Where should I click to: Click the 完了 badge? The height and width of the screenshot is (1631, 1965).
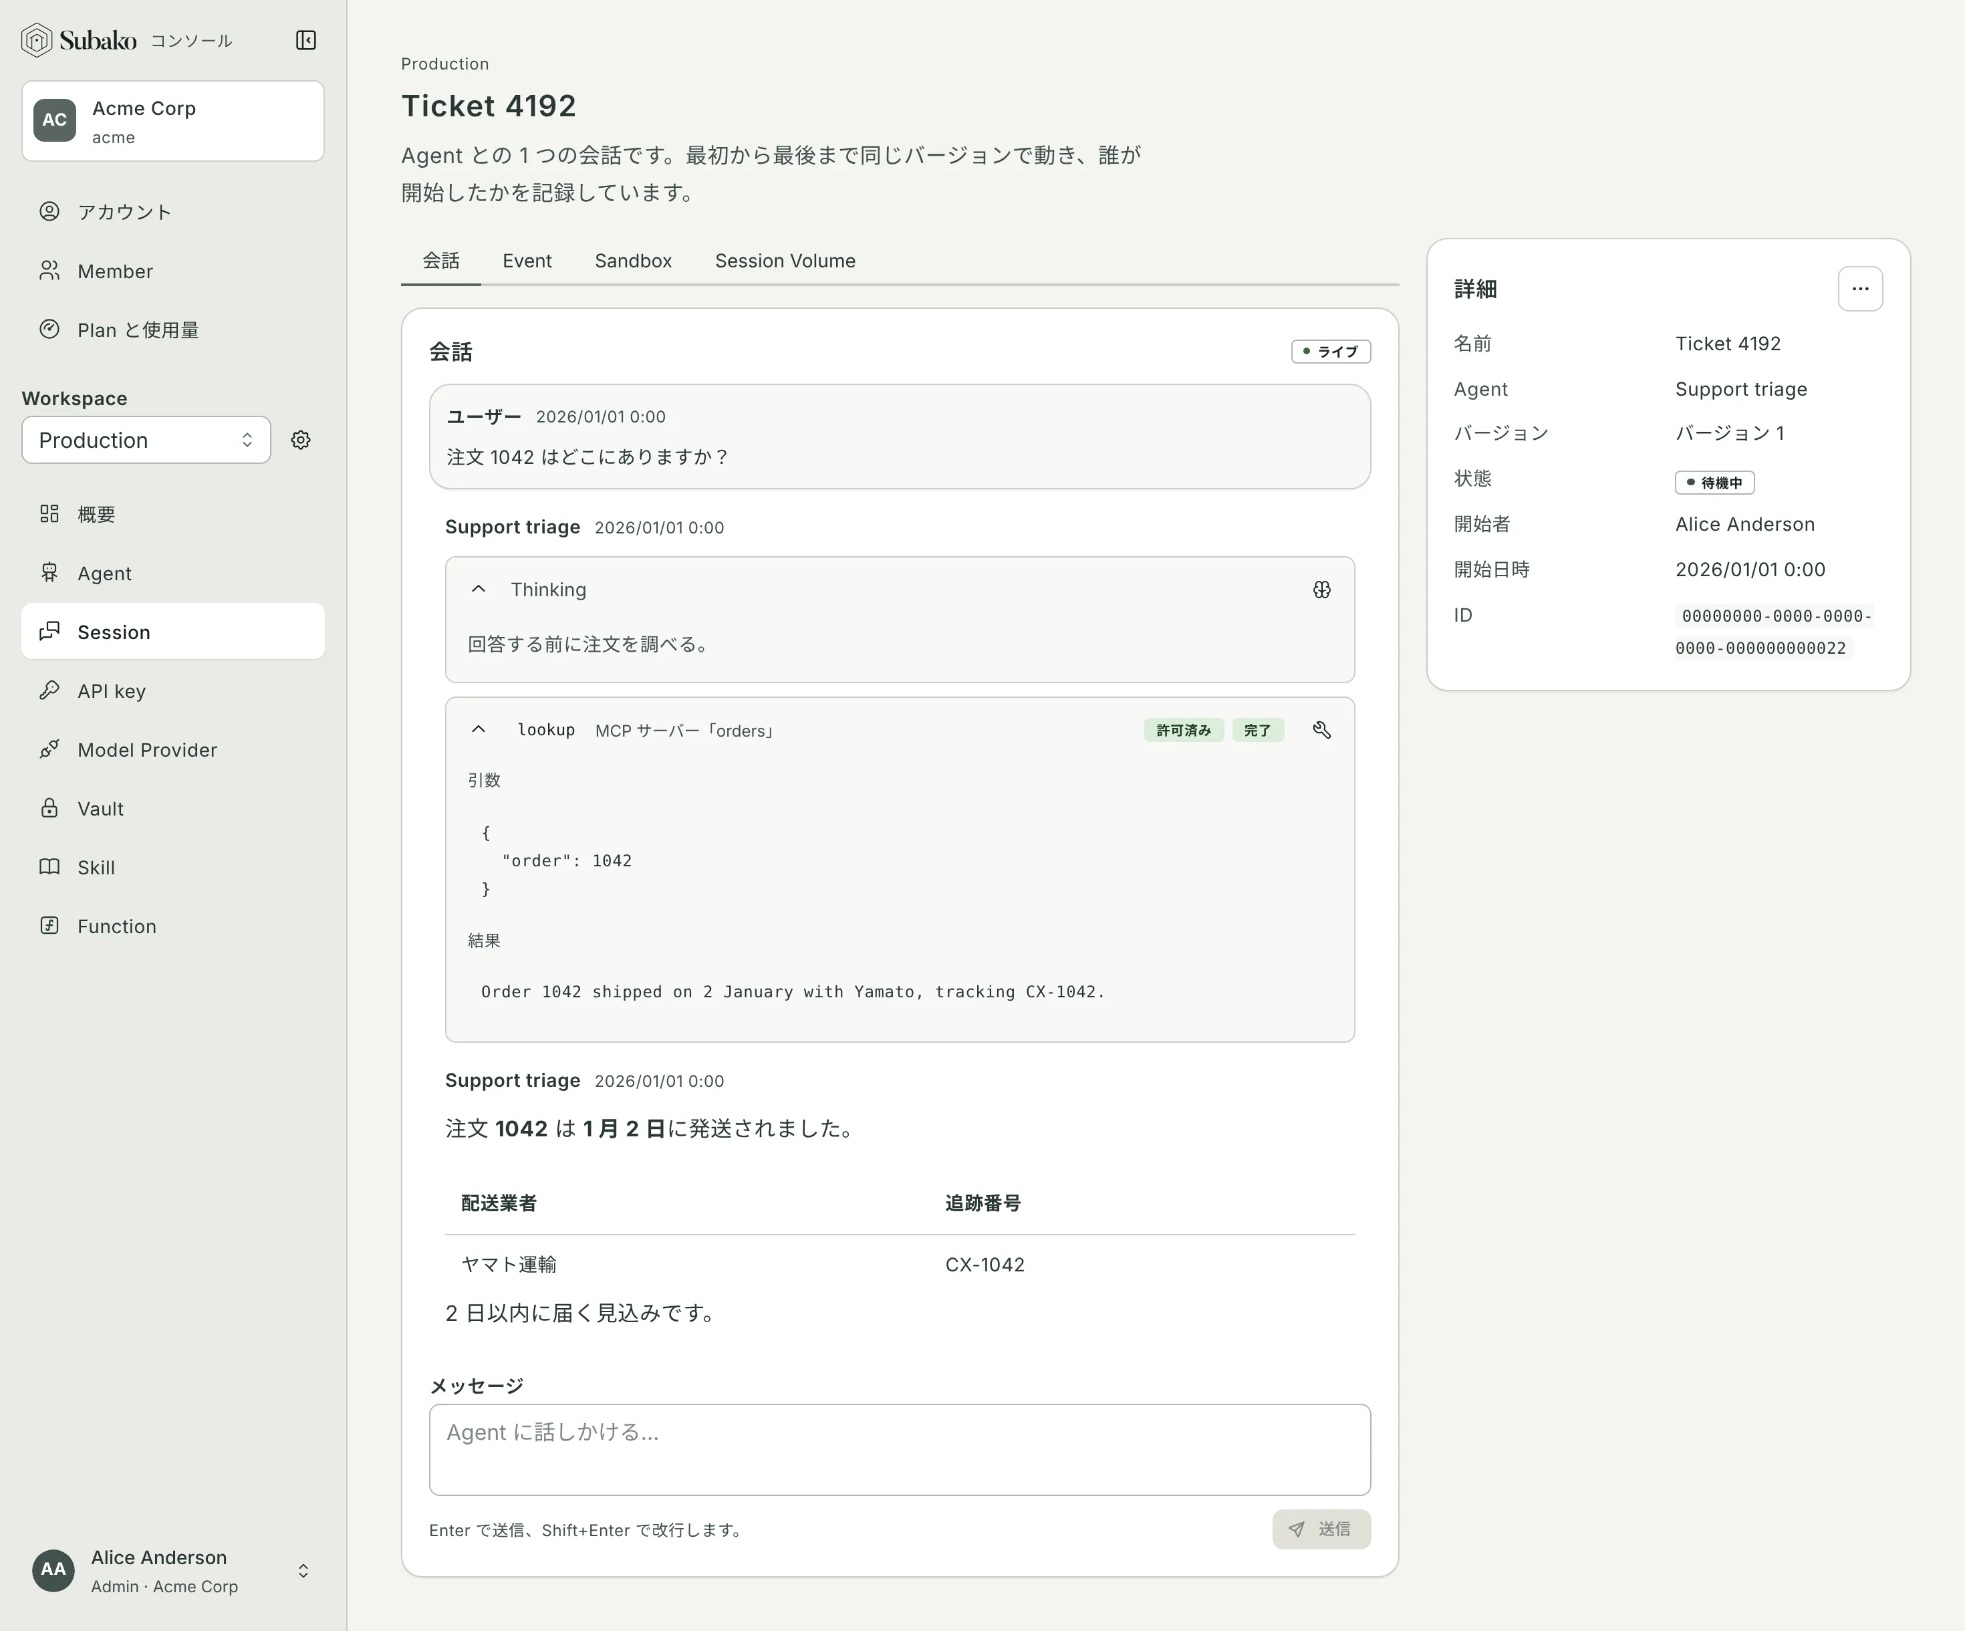tap(1258, 730)
